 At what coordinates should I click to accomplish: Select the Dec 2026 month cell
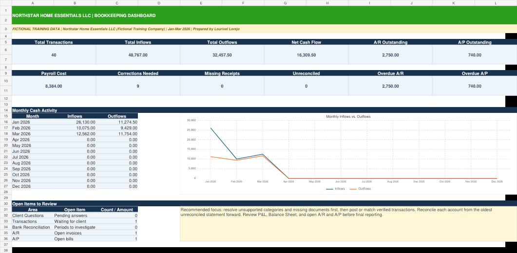(33, 186)
